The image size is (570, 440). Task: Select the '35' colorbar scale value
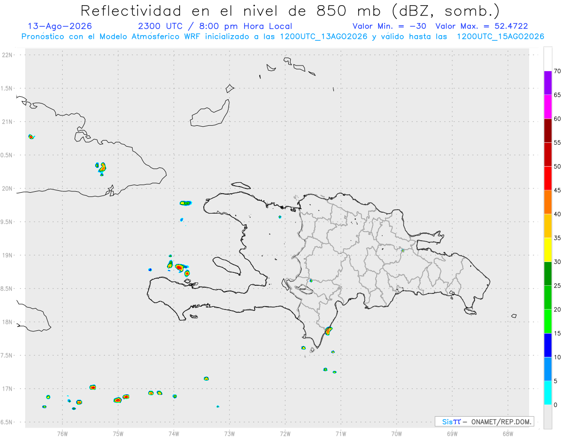(558, 238)
